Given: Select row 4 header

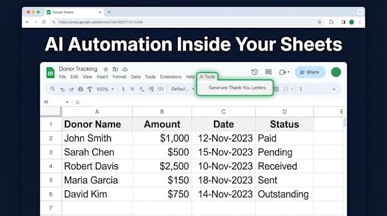Looking at the screenshot, I should (51, 166).
